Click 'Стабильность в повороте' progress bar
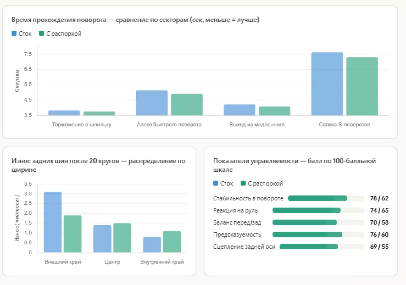406x285 pixels. [x=326, y=198]
